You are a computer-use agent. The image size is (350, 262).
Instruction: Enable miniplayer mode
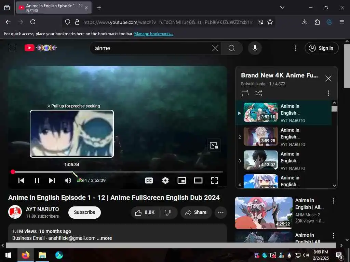[x=182, y=180]
